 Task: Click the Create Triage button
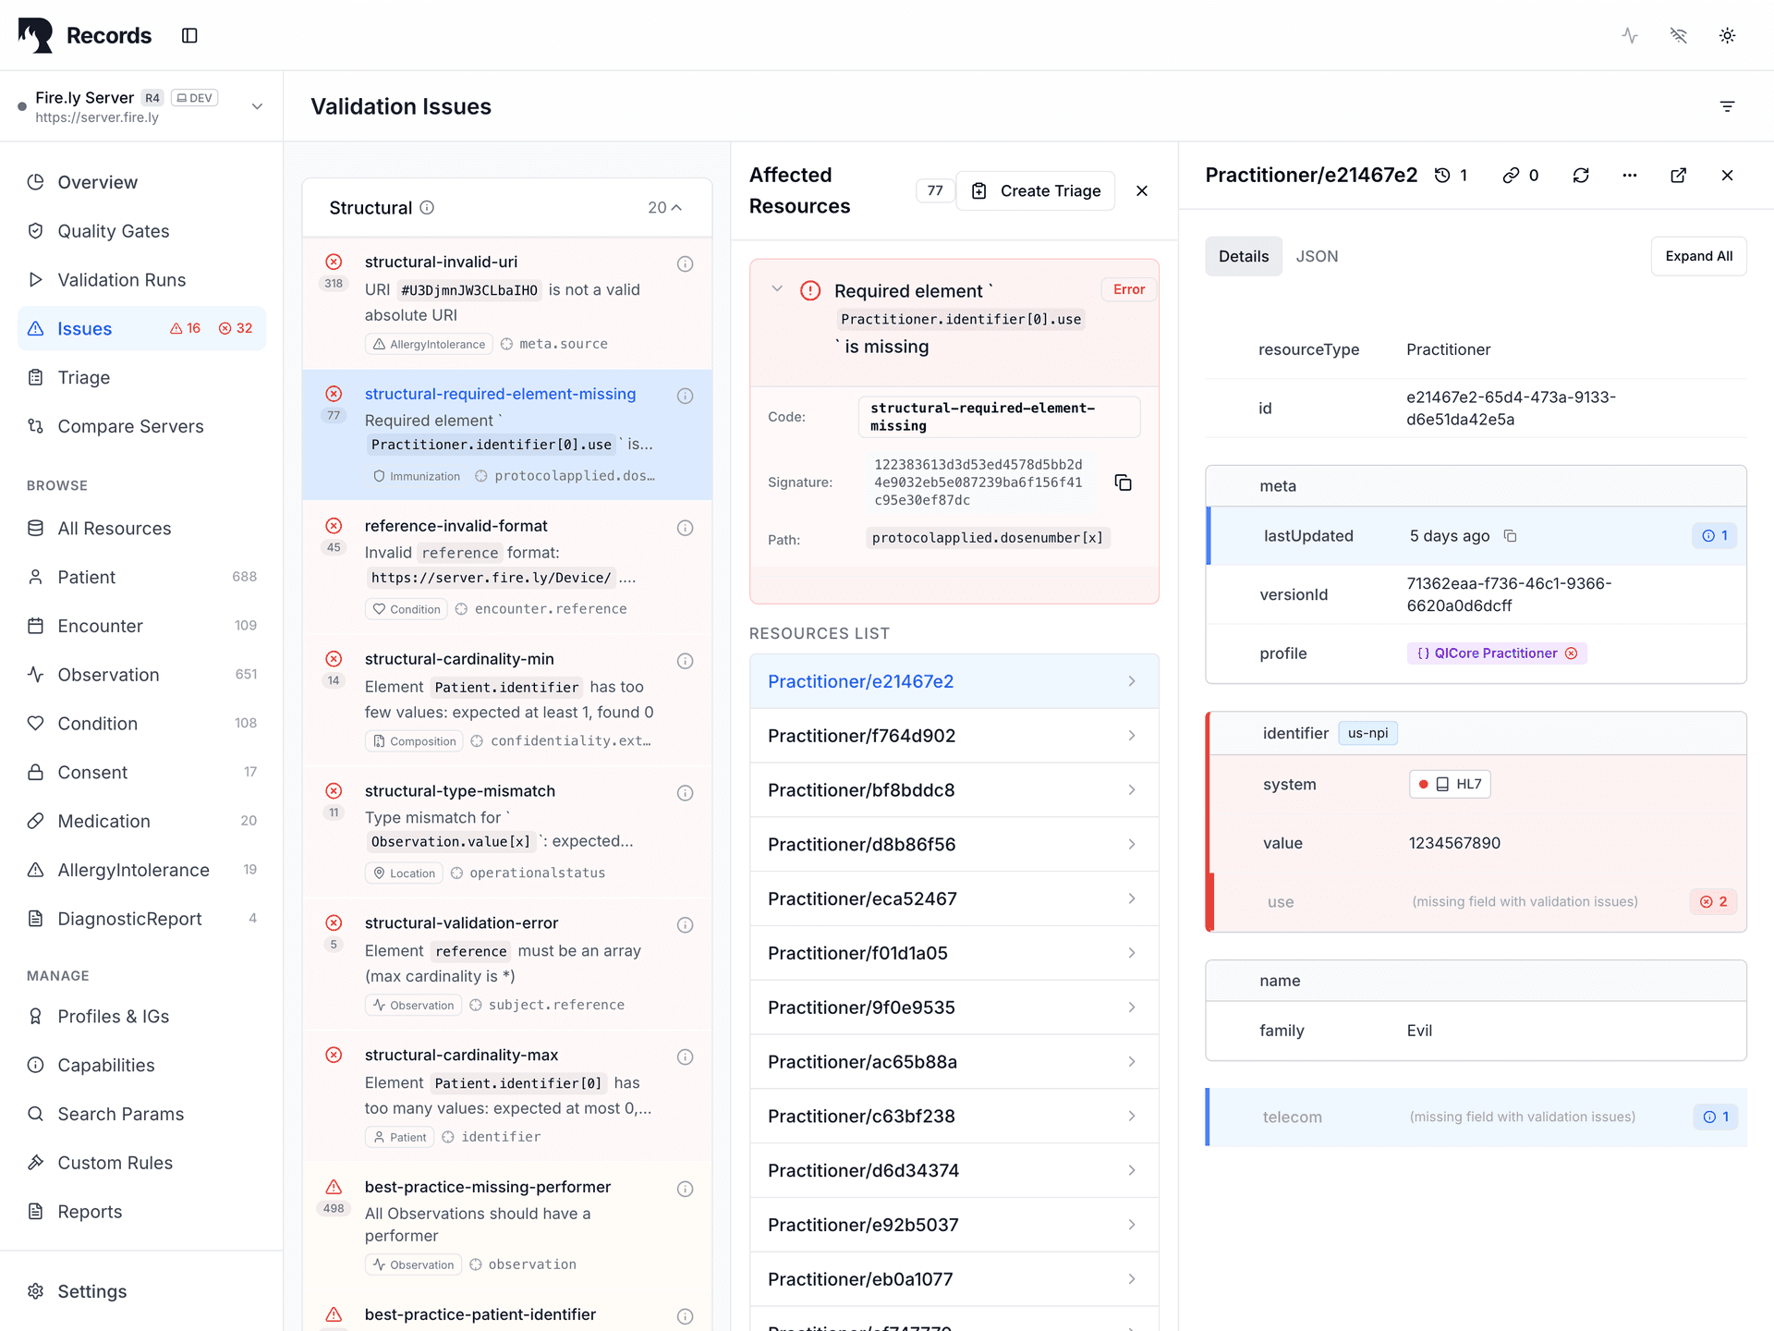pyautogui.click(x=1035, y=190)
